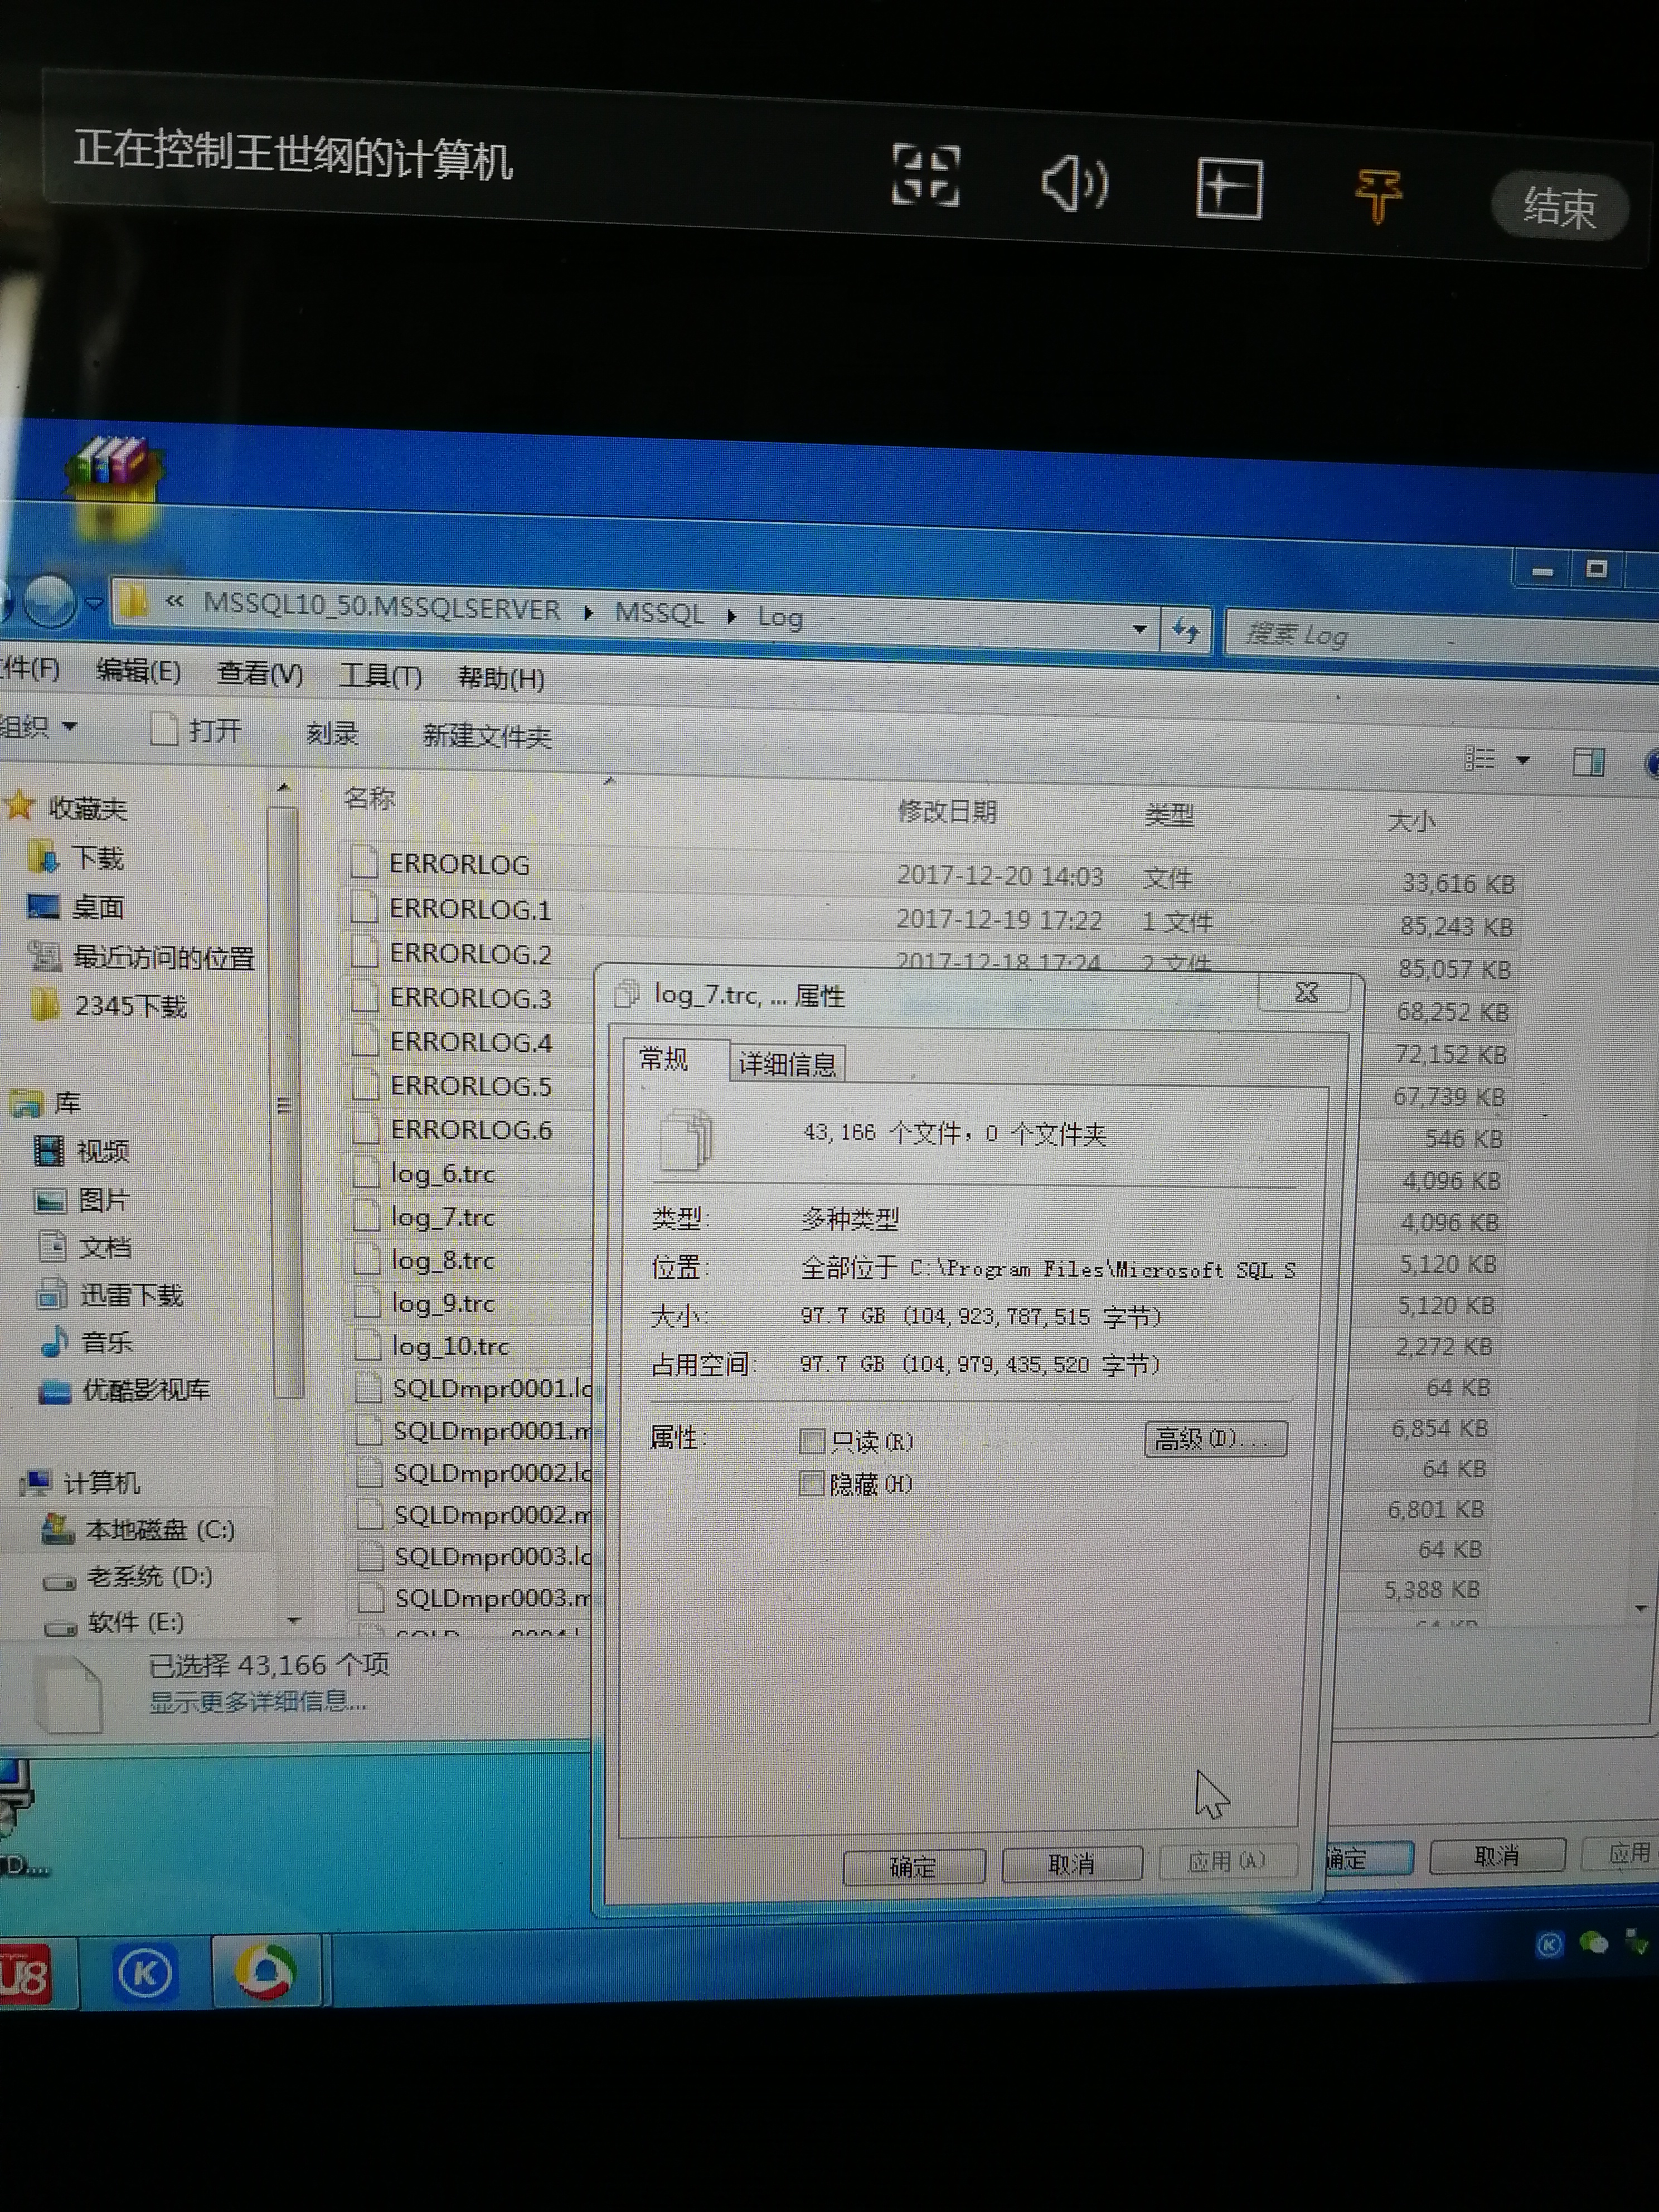Click the file icon of log_8.trc
1659x2212 pixels.
coord(367,1260)
